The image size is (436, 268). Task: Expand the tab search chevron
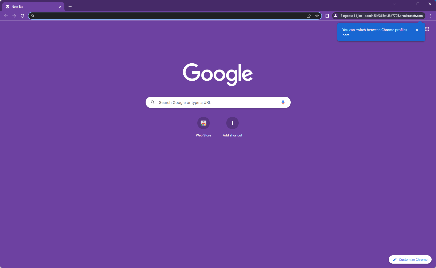click(x=394, y=4)
